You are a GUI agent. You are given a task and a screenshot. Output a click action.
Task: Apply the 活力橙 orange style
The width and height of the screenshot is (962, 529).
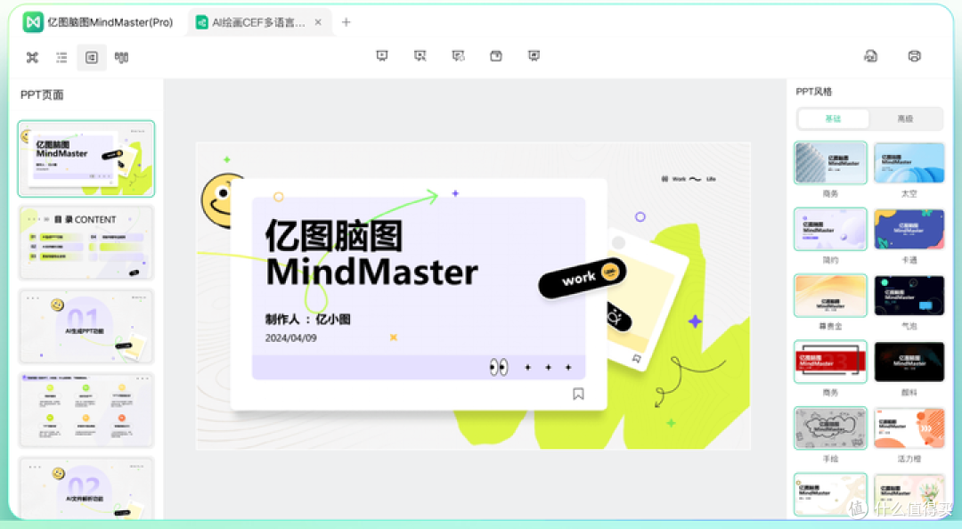pyautogui.click(x=909, y=427)
